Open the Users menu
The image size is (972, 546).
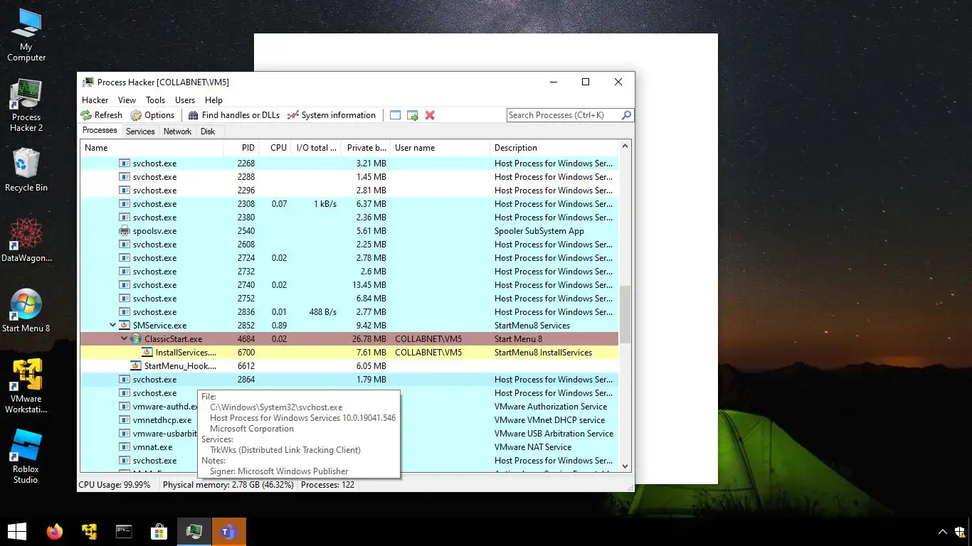click(x=185, y=100)
